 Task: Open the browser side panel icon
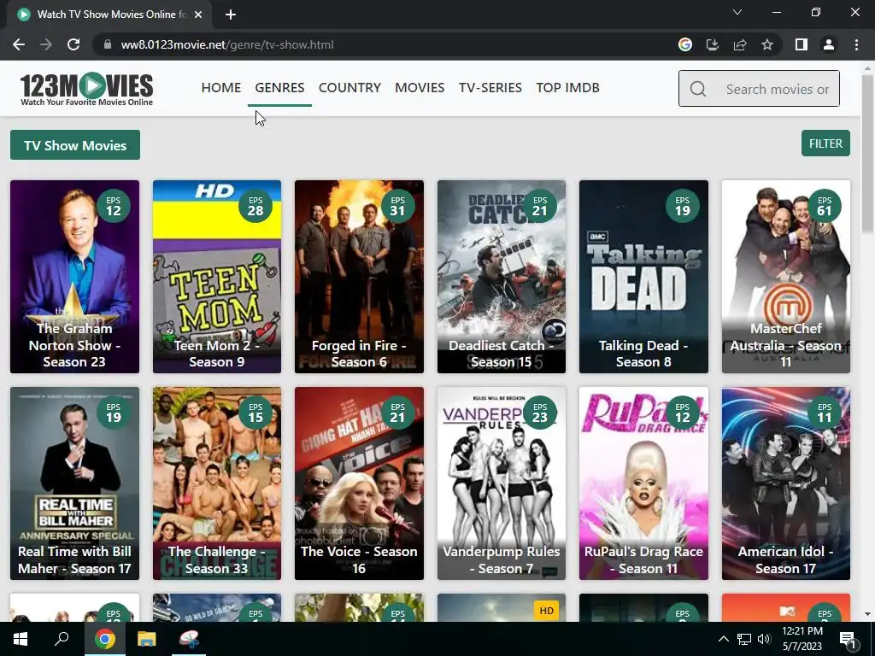click(x=802, y=44)
